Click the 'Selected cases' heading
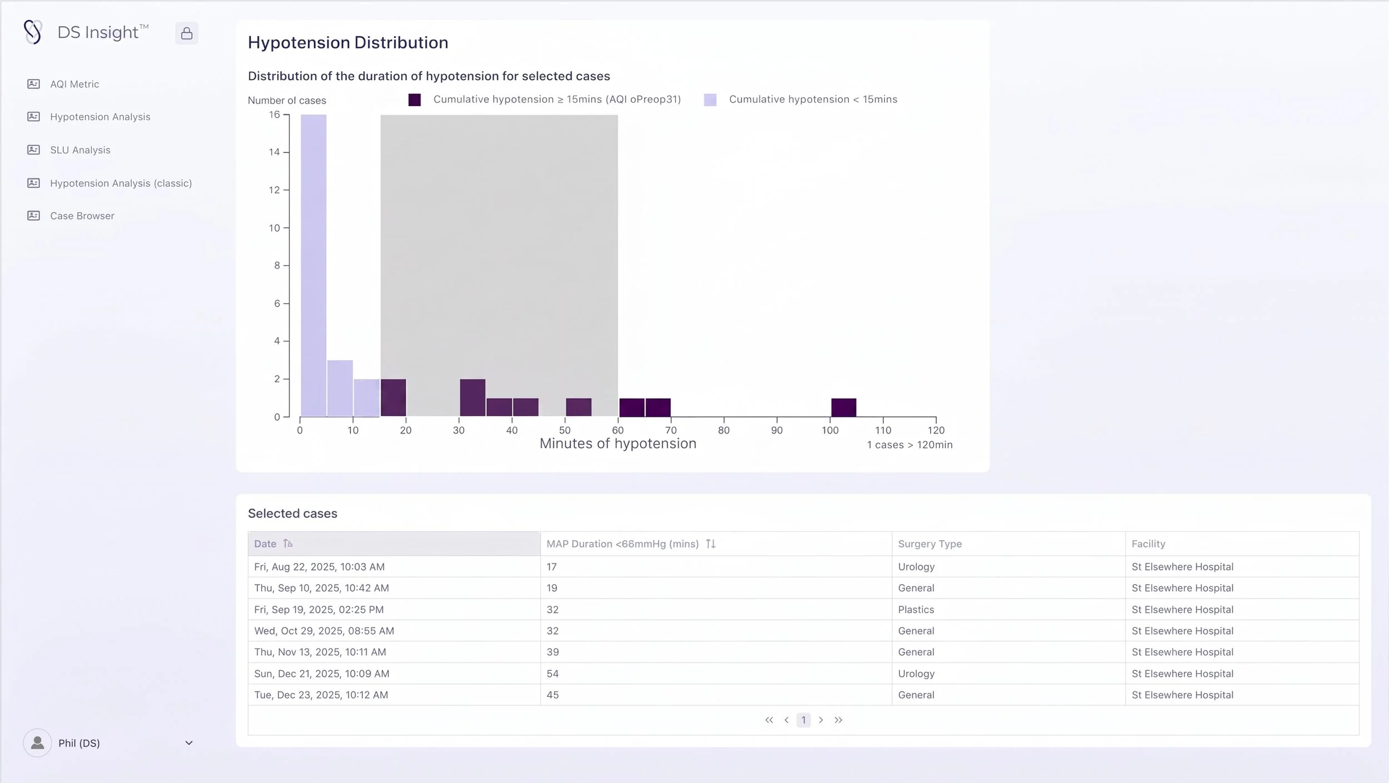The image size is (1389, 783). click(292, 513)
